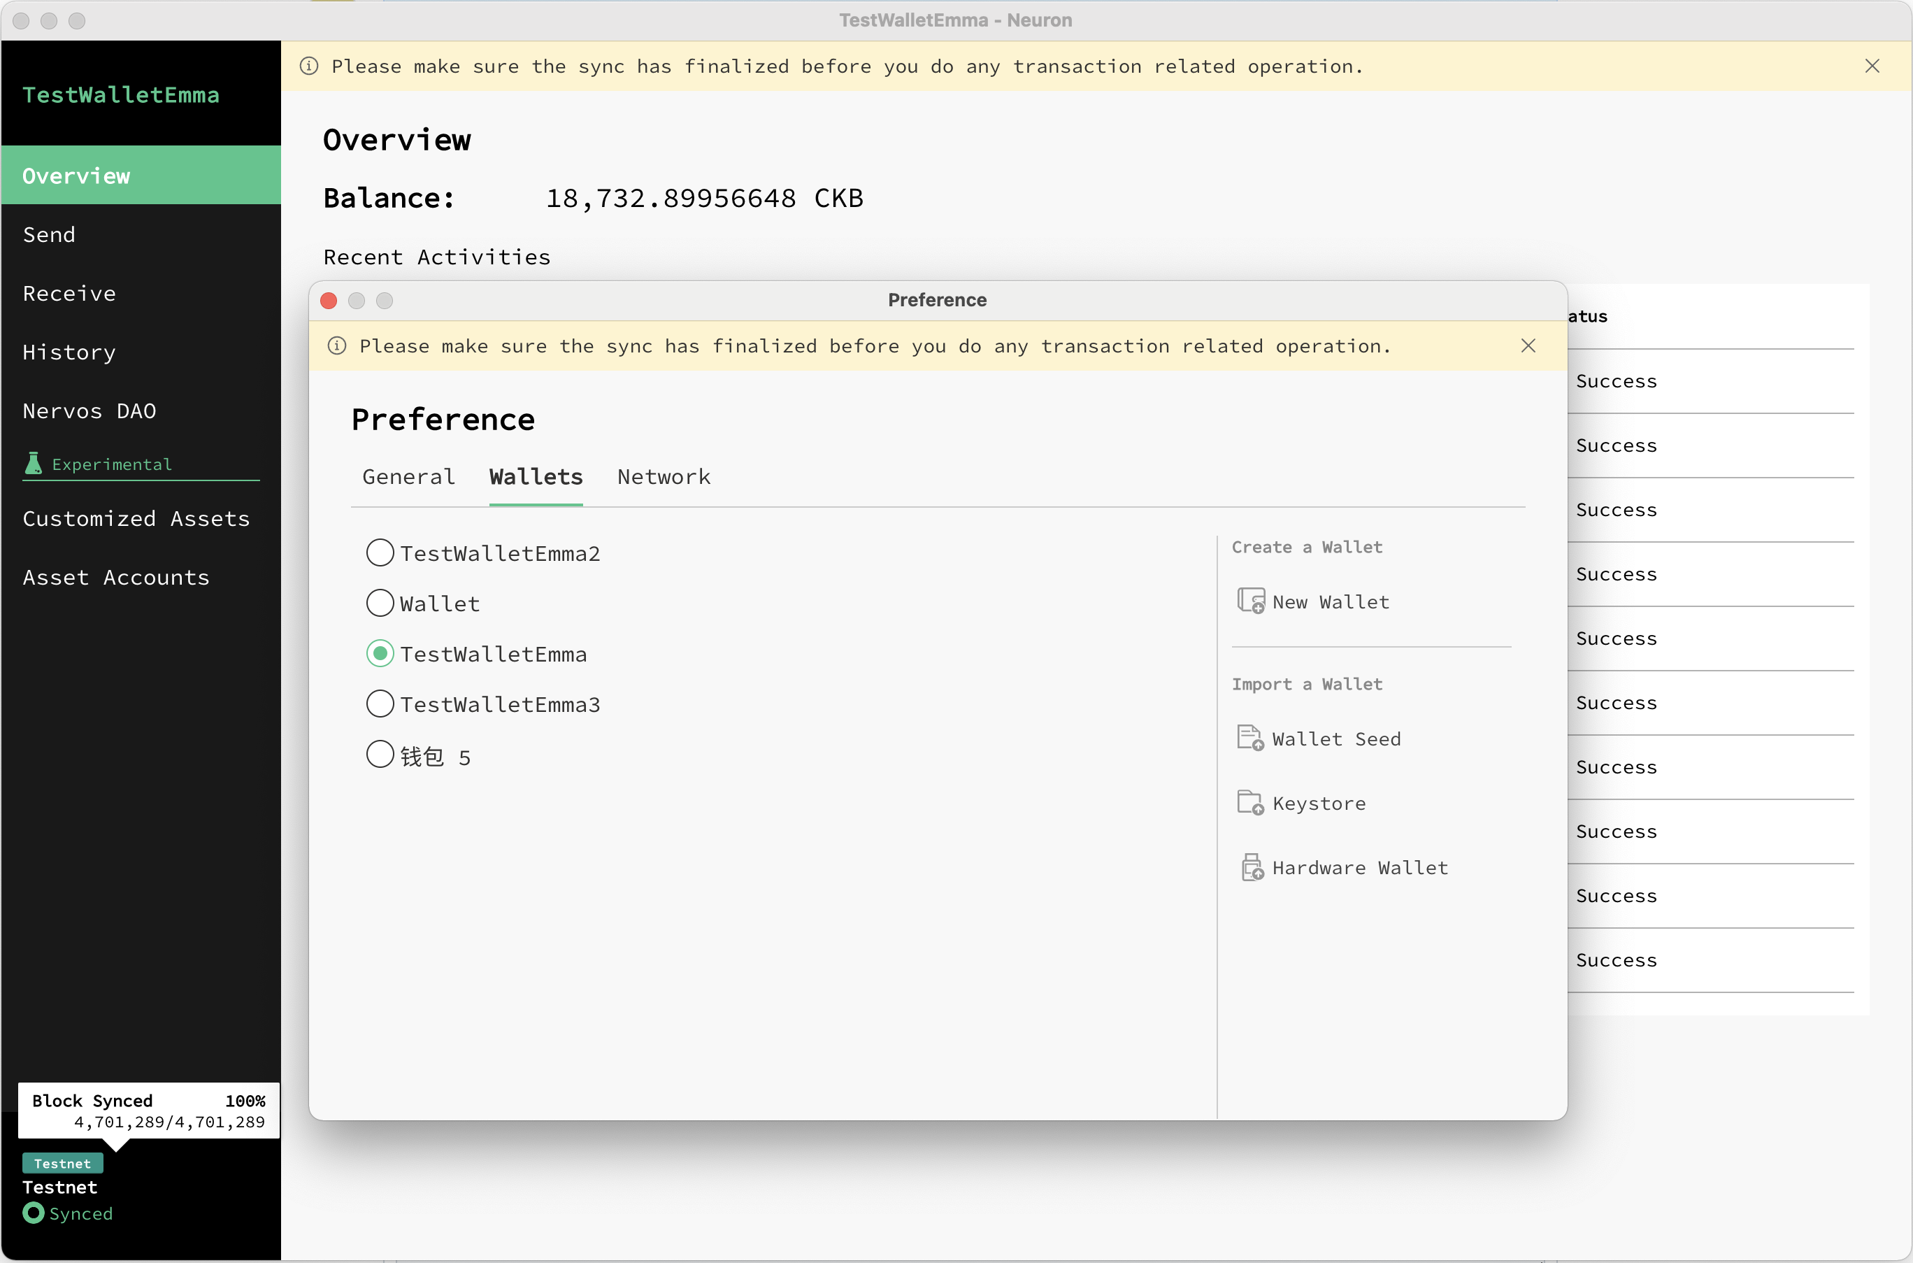Screen dimensions: 1913x1263
Task: Open Send in the sidebar
Action: point(141,234)
